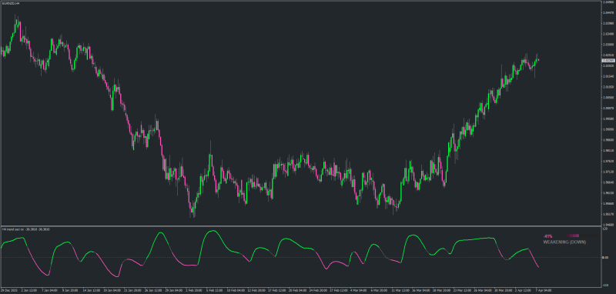Click the 'WEAKENING (DOWN)' status text
Screen dimensions: 616x294
(564, 242)
